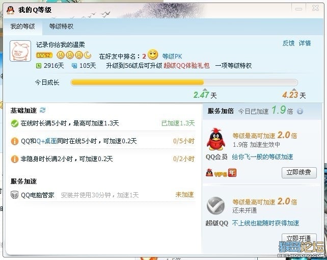
Task: Click the VIP6 annual member badge
Action: tap(221, 173)
